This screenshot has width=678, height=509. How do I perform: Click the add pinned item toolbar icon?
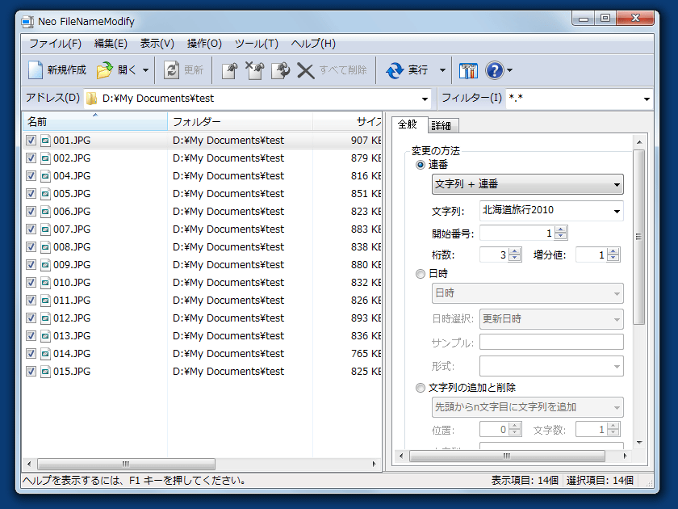[229, 70]
